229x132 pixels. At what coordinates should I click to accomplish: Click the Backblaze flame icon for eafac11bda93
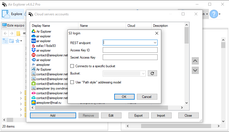tap(34, 46)
